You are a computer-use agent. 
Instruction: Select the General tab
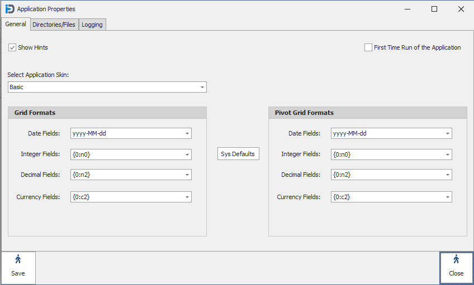click(16, 24)
